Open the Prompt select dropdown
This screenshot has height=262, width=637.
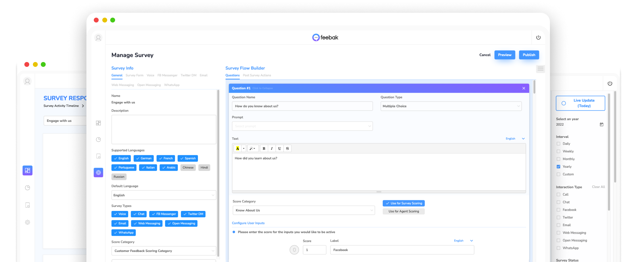tap(302, 126)
